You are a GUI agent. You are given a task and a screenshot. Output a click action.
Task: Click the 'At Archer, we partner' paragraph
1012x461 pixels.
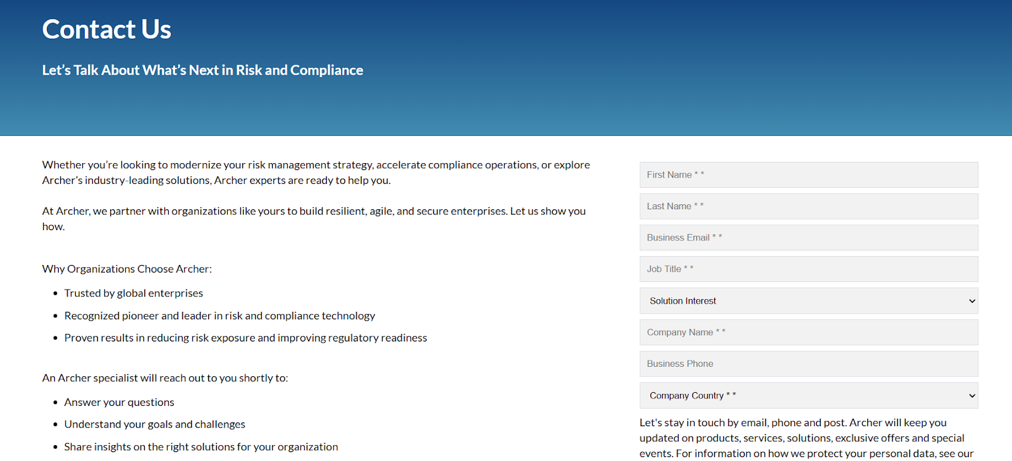(314, 219)
